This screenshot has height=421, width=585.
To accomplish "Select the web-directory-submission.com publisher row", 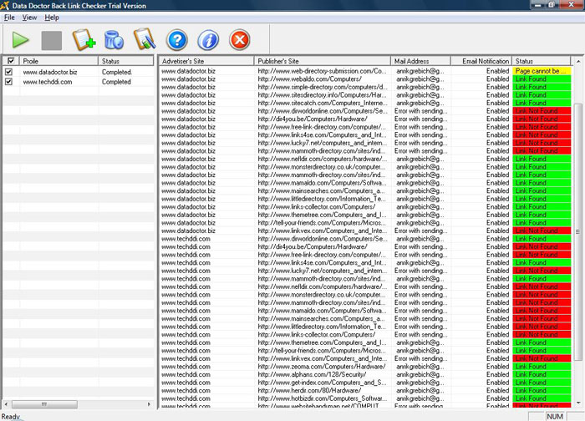I will [365, 71].
